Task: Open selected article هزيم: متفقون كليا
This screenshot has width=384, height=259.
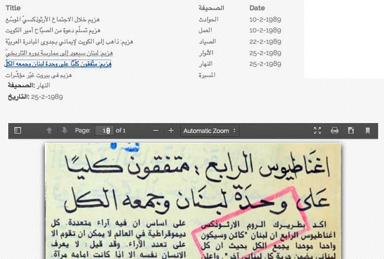Action: click(58, 64)
